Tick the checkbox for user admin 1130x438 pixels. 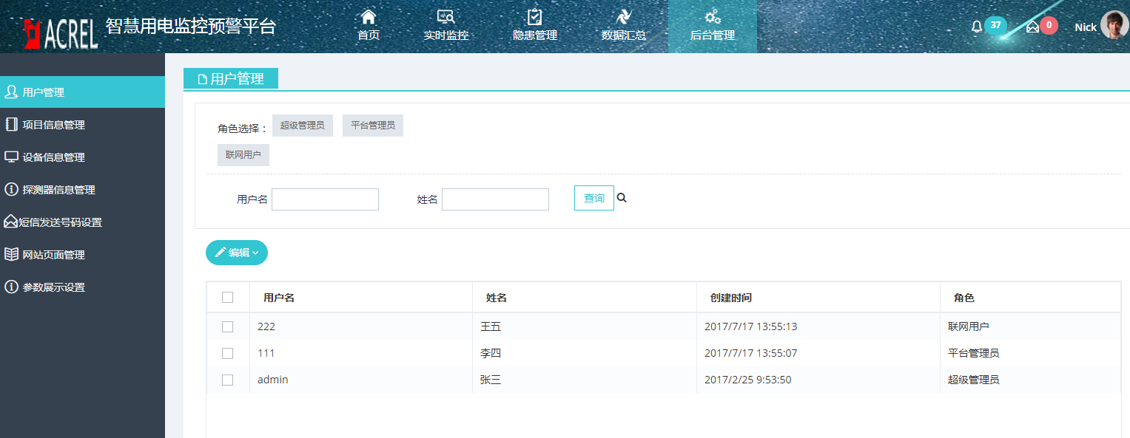point(227,380)
